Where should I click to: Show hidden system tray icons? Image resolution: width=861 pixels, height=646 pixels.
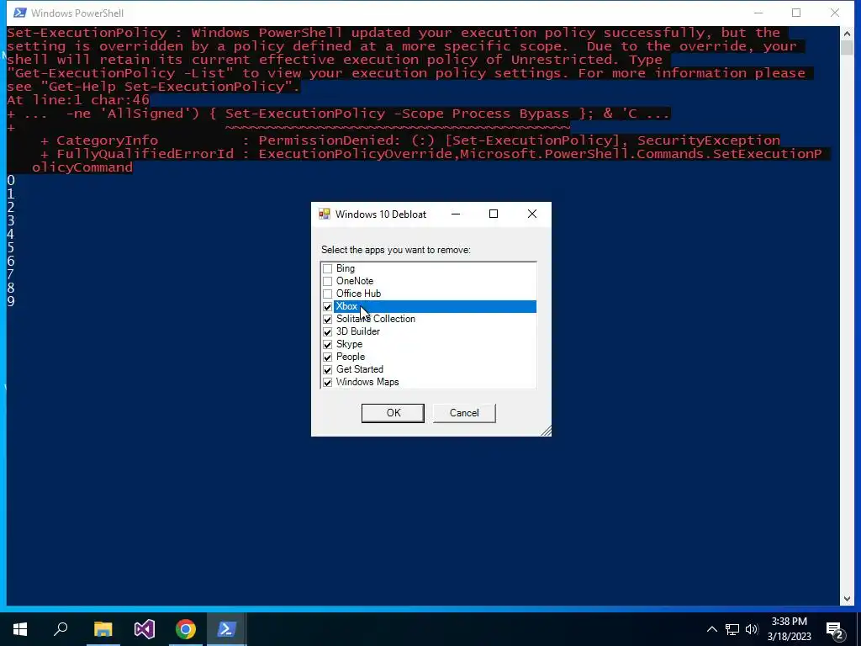click(711, 629)
